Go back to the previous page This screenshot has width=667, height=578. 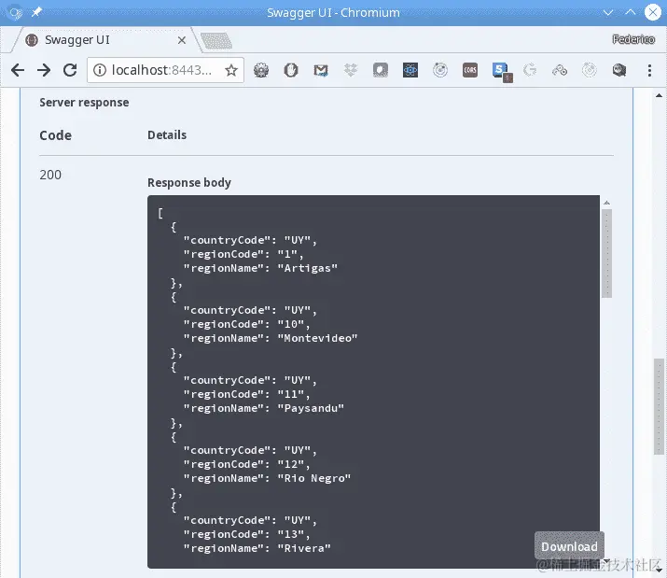pos(18,70)
